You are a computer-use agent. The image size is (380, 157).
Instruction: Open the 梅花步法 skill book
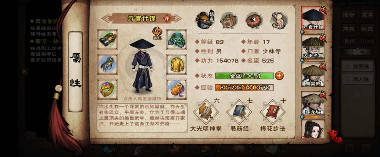click(x=273, y=112)
